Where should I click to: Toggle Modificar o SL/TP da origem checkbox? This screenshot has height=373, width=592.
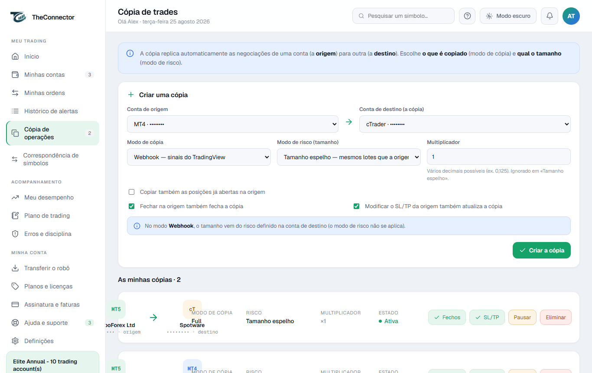point(357,206)
